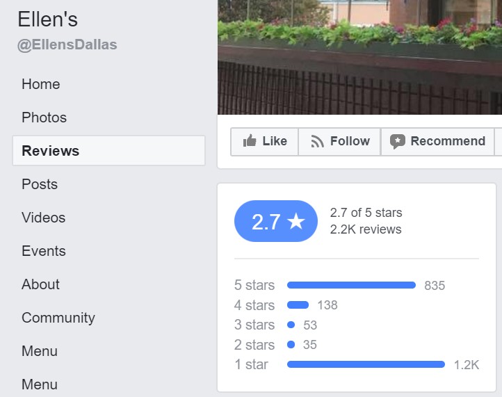Go to Community in sidebar
The height and width of the screenshot is (397, 502).
tap(58, 318)
